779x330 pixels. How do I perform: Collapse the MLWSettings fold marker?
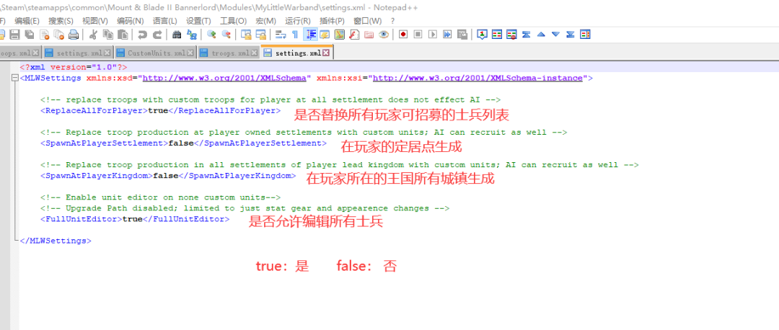pyautogui.click(x=14, y=79)
